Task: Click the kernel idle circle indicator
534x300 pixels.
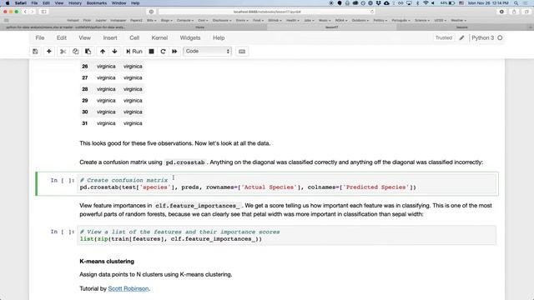Action: tap(500, 37)
